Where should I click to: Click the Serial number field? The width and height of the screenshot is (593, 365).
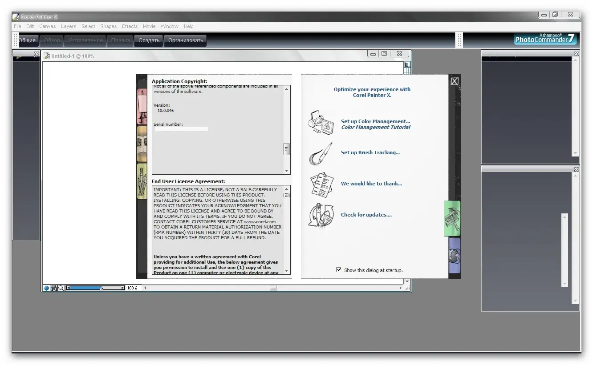[x=181, y=129]
